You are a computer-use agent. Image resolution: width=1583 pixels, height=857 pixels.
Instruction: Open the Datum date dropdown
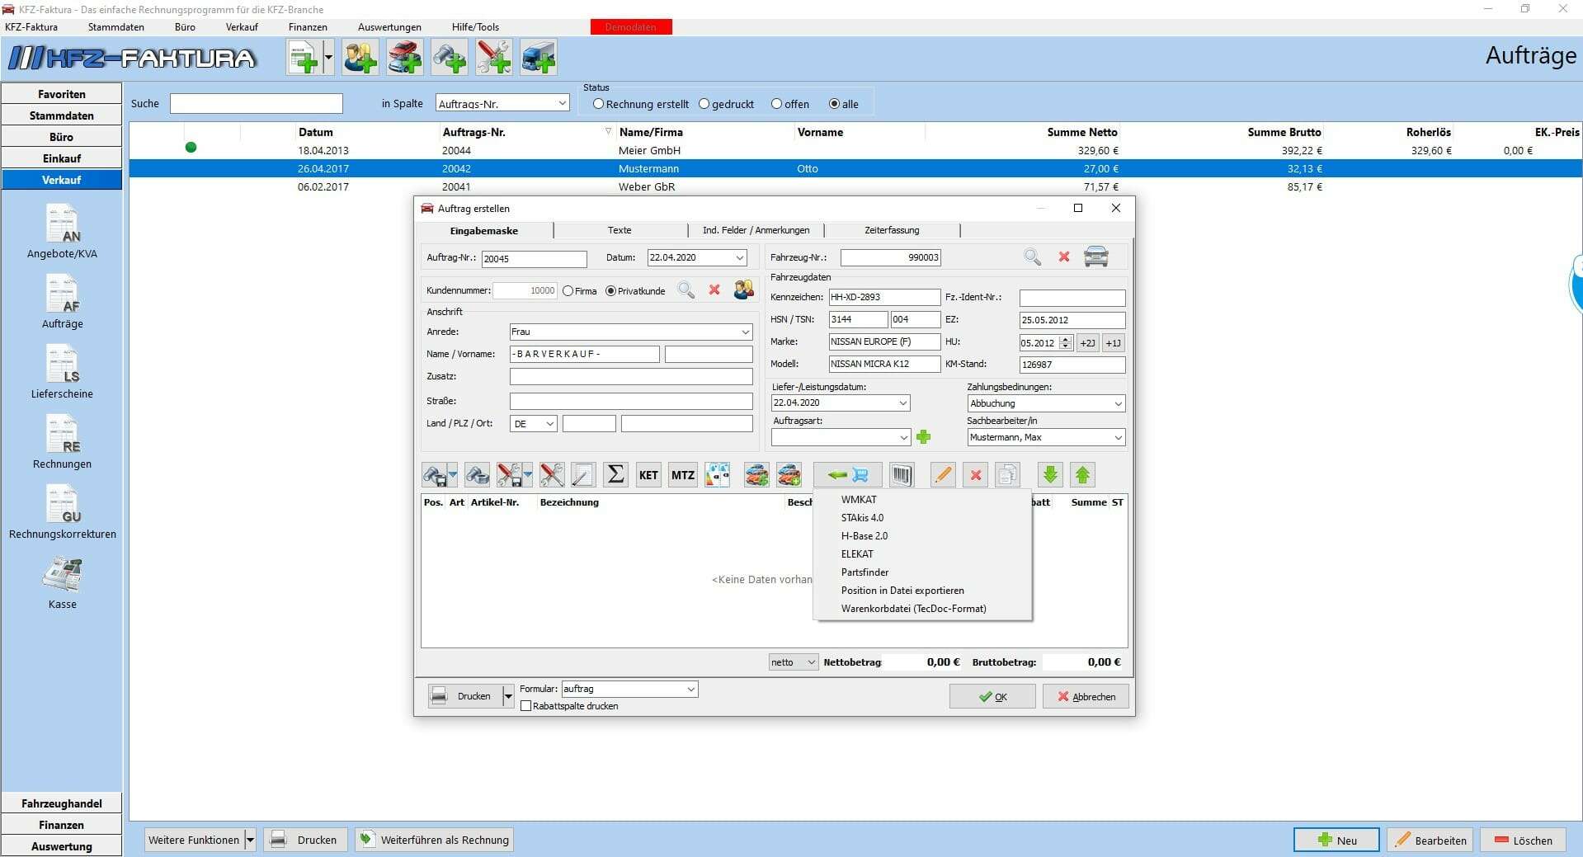tap(740, 257)
